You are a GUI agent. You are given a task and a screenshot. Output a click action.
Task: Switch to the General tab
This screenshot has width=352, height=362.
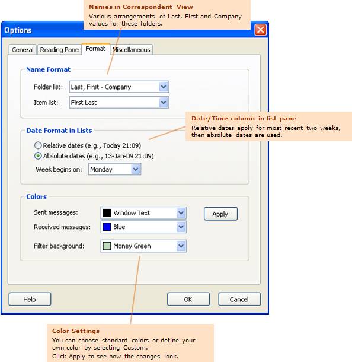(x=23, y=50)
